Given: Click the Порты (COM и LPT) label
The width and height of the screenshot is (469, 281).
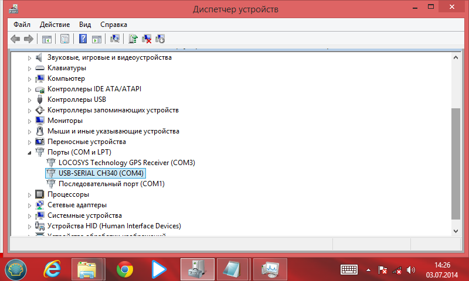Looking at the screenshot, I should [x=79, y=152].
